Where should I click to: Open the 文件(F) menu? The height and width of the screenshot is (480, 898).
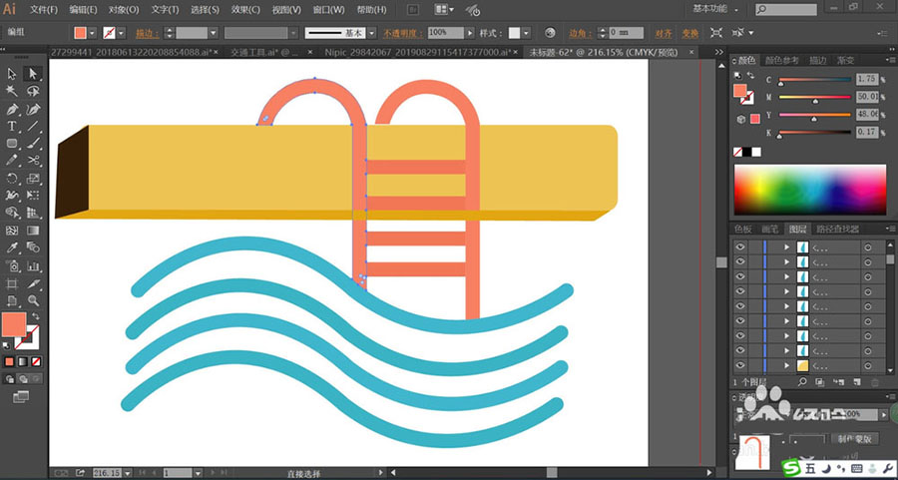coord(44,10)
